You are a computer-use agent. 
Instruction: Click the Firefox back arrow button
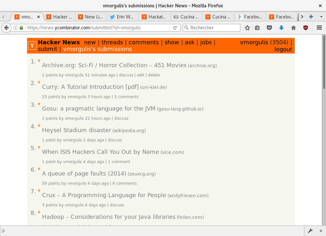[x=6, y=28]
